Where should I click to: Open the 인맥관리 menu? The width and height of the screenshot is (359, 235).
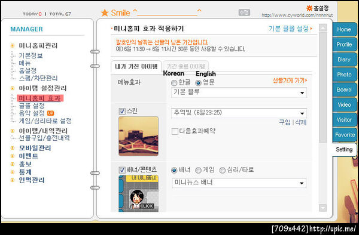click(x=32, y=180)
